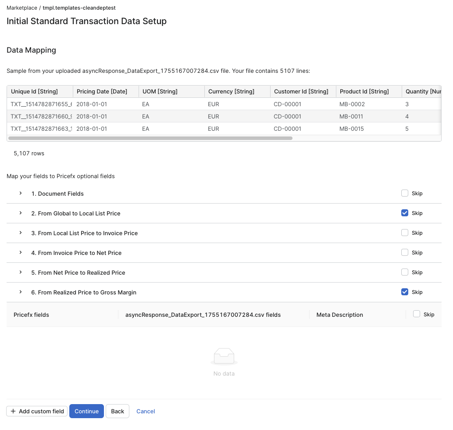Viewport: 453px width, 430px height.
Task: Expand From Local List Price to Invoice Price
Action: coord(21,233)
